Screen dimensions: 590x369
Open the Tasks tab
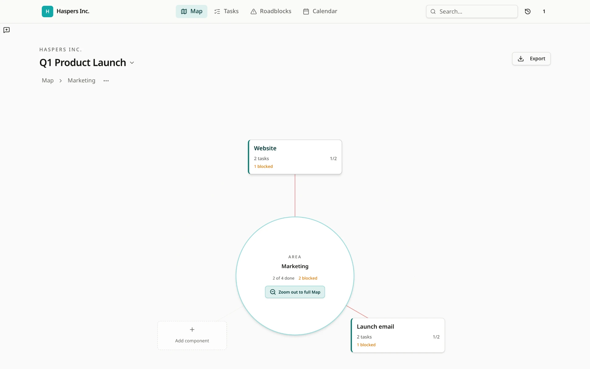226,11
